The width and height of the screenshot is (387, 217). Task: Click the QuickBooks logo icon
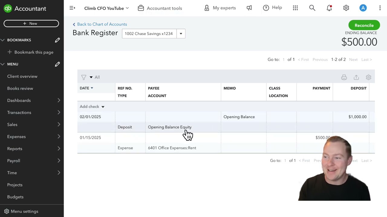tap(8, 8)
